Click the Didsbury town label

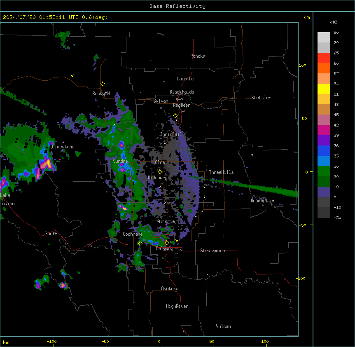(158, 178)
